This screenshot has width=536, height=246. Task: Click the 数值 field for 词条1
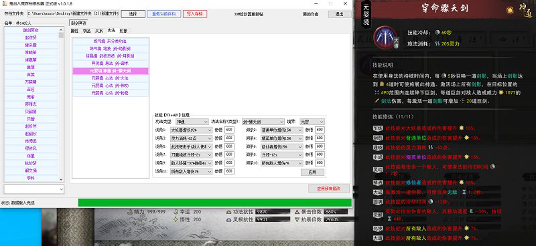coord(229,130)
